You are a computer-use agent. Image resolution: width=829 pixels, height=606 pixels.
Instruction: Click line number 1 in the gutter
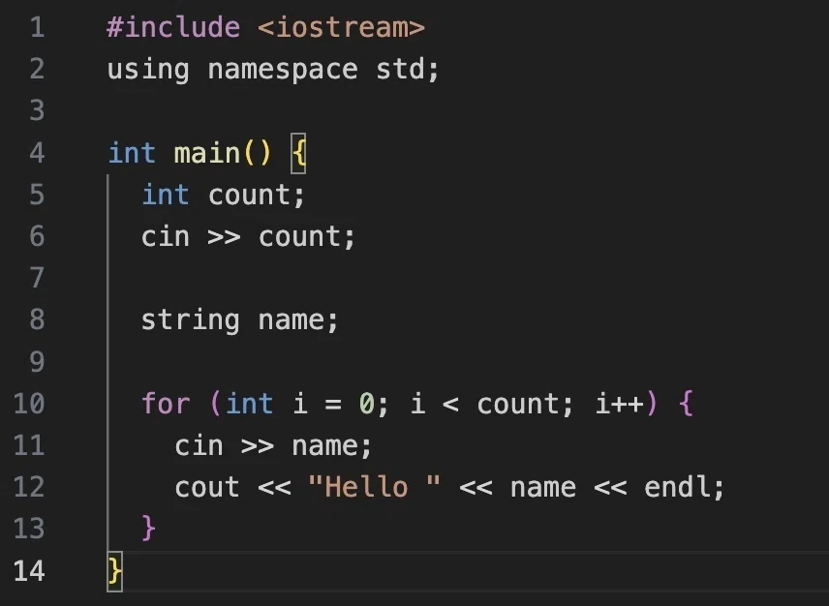pos(37,27)
